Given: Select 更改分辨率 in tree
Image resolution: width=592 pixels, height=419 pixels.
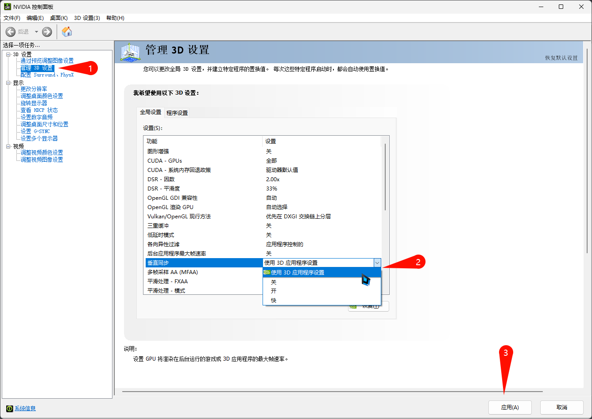Looking at the screenshot, I should click(34, 89).
